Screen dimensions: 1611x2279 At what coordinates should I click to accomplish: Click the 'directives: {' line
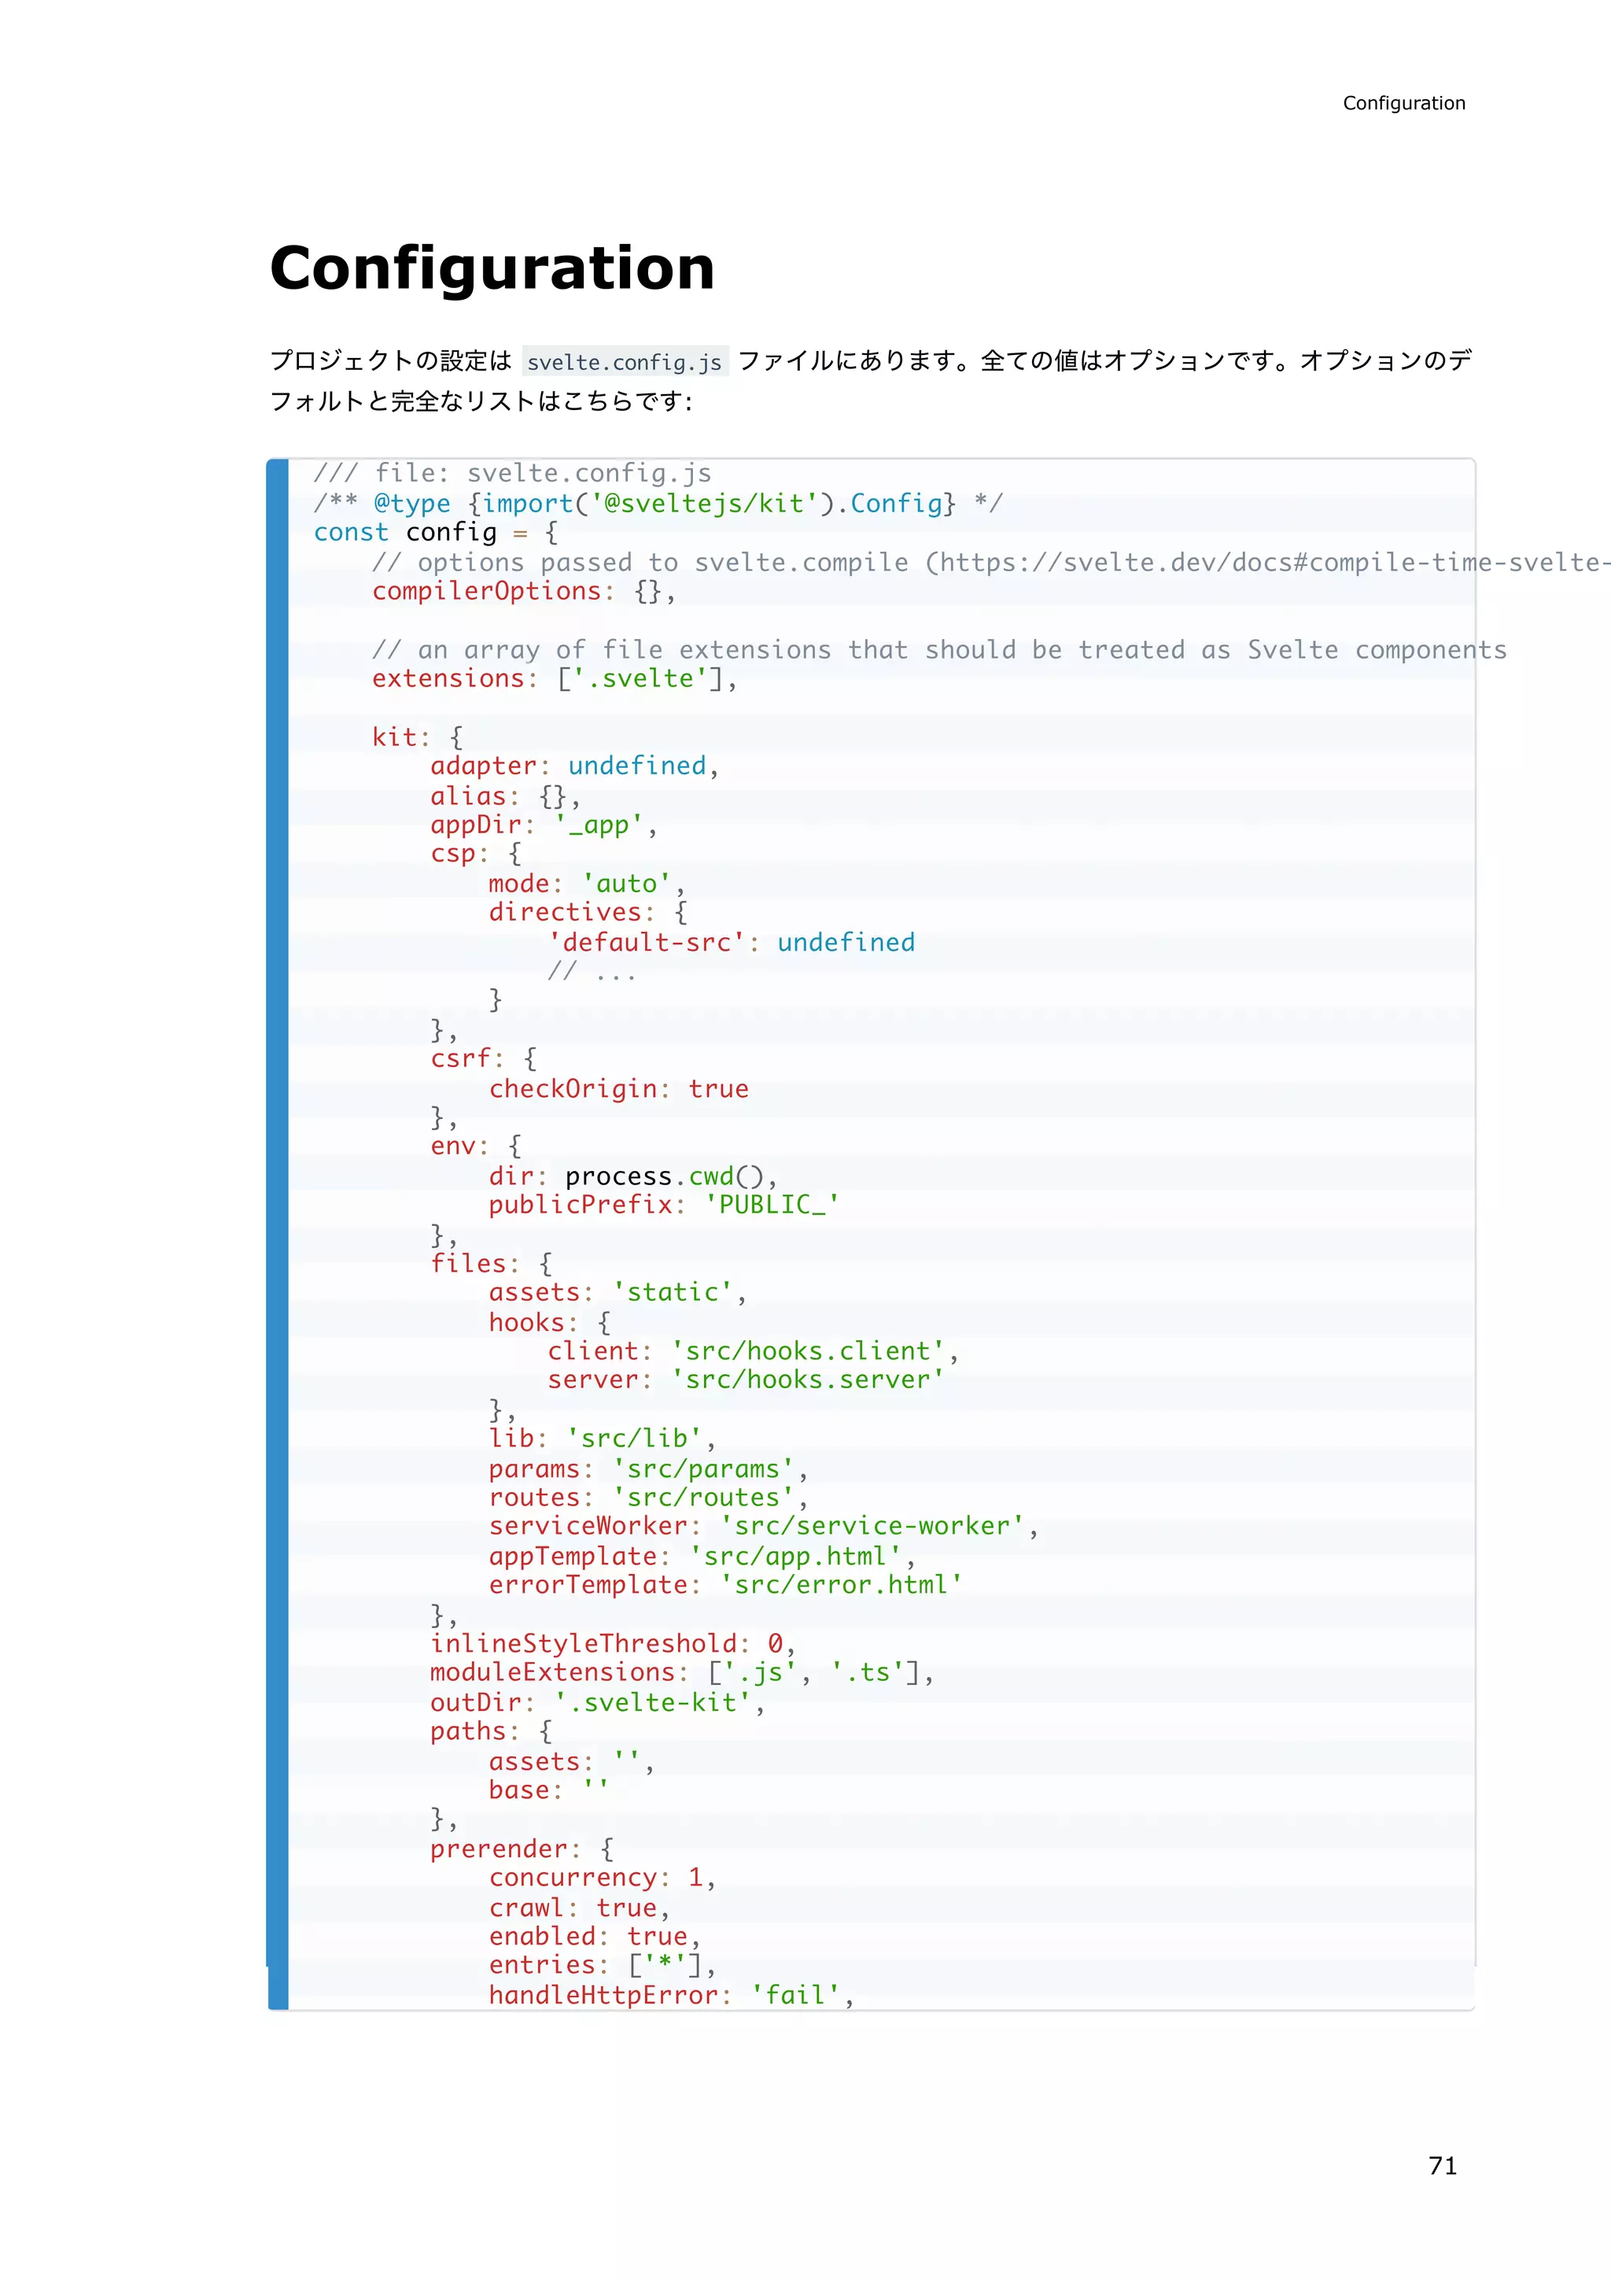tap(588, 912)
